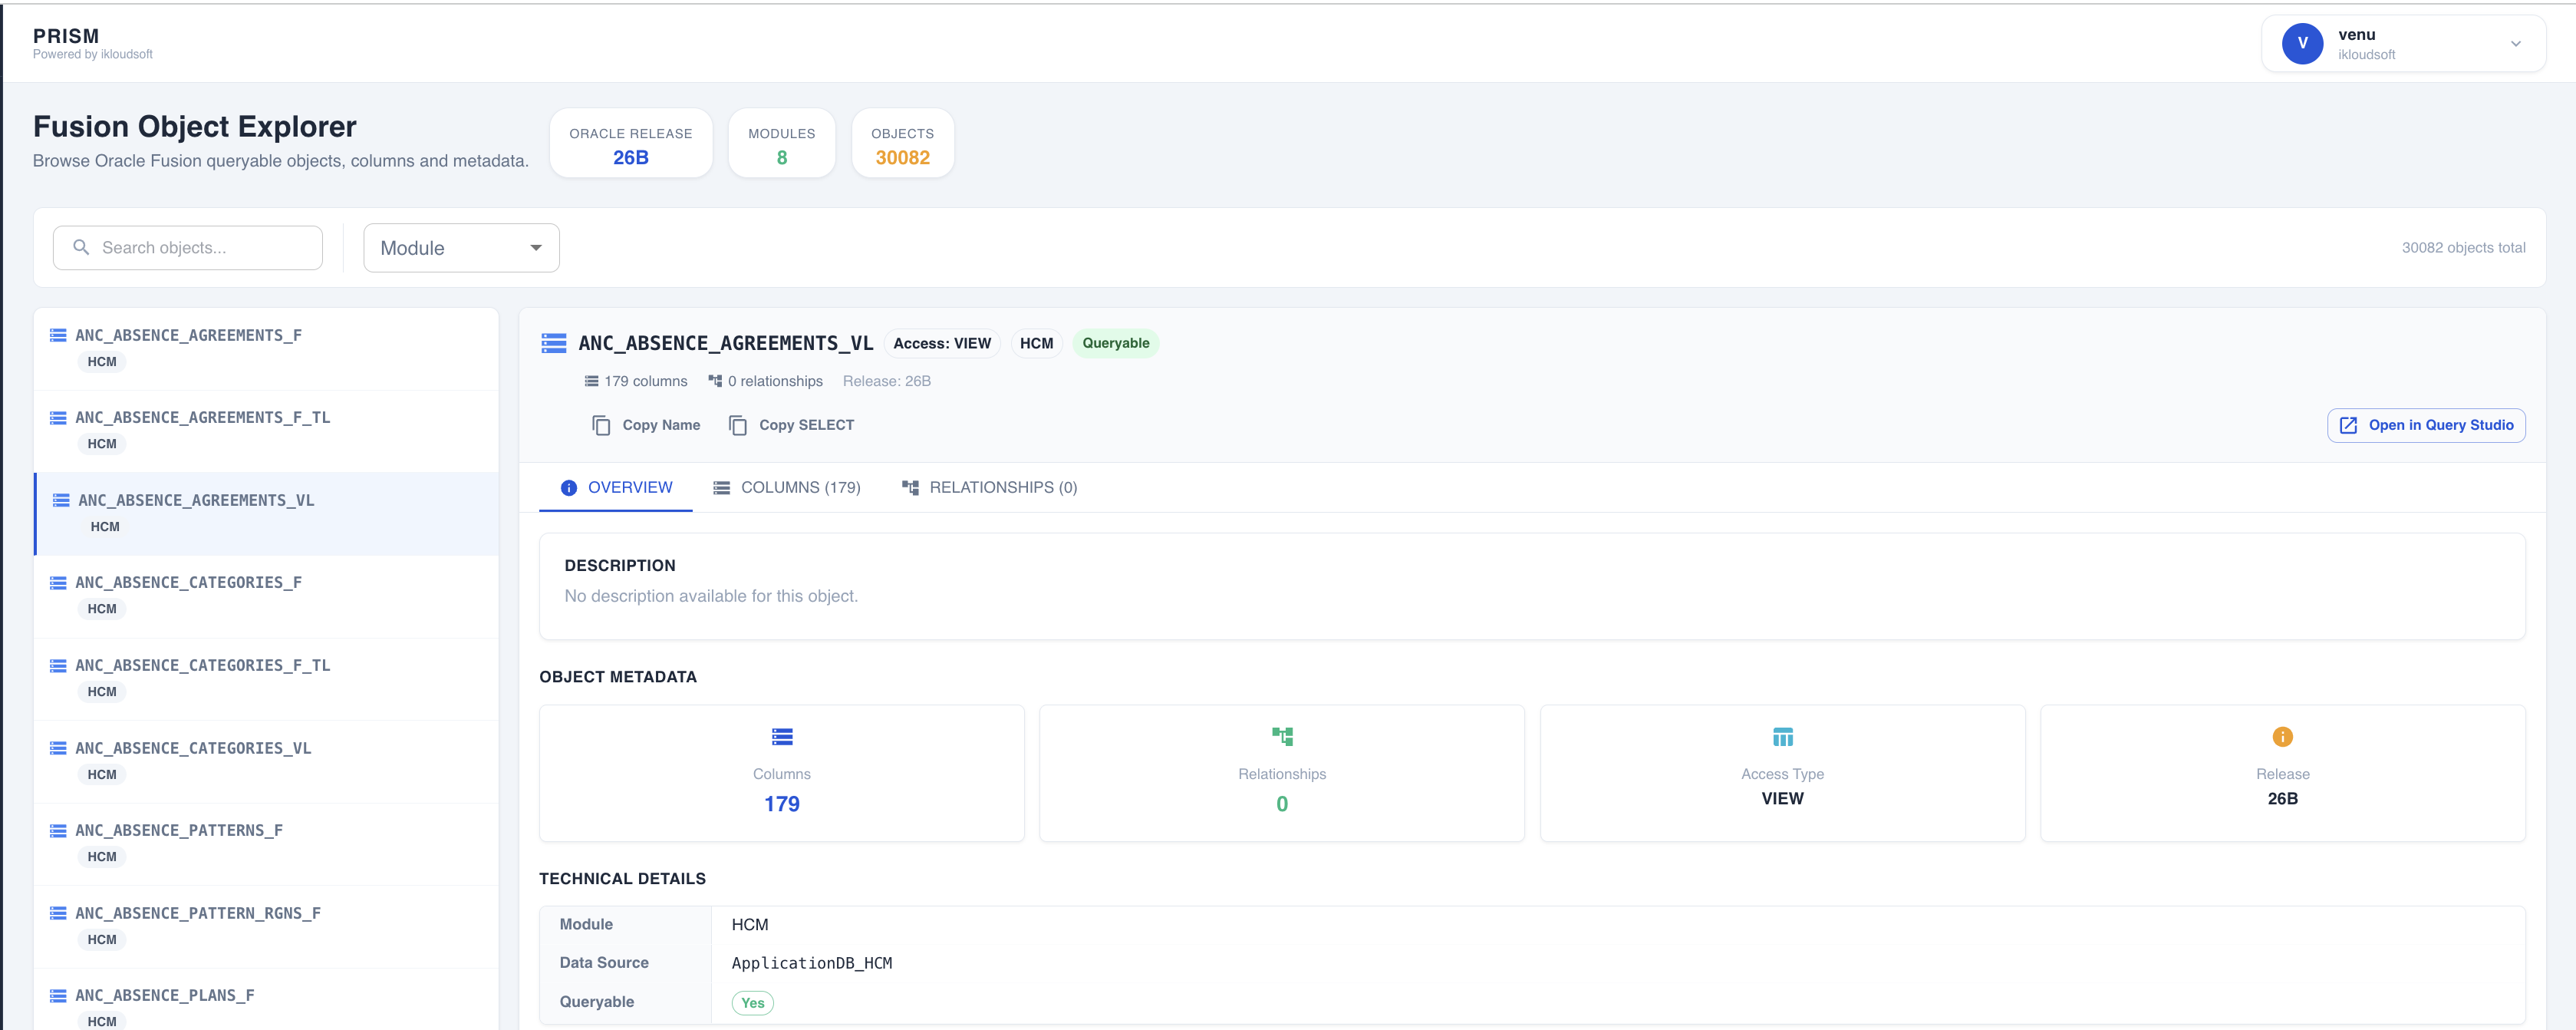Click the orange Release info icon
The width and height of the screenshot is (2576, 1030).
2283,737
